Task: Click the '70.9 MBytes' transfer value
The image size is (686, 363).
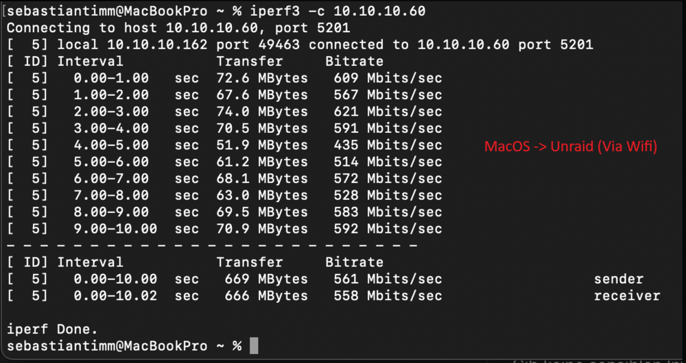Action: coord(262,229)
